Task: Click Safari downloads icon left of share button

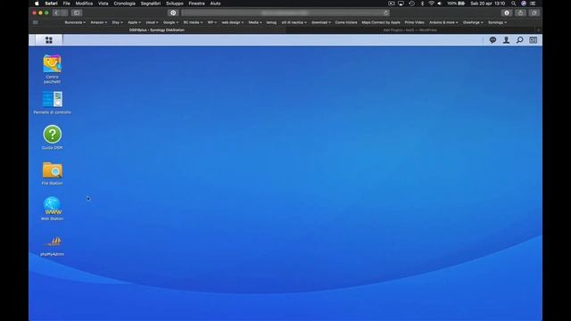Action: [507, 12]
